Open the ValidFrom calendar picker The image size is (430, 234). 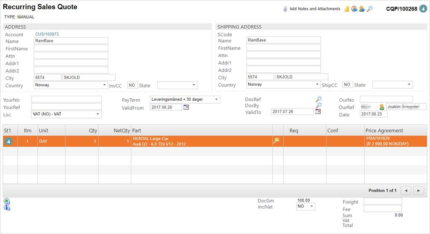[x=186, y=108]
